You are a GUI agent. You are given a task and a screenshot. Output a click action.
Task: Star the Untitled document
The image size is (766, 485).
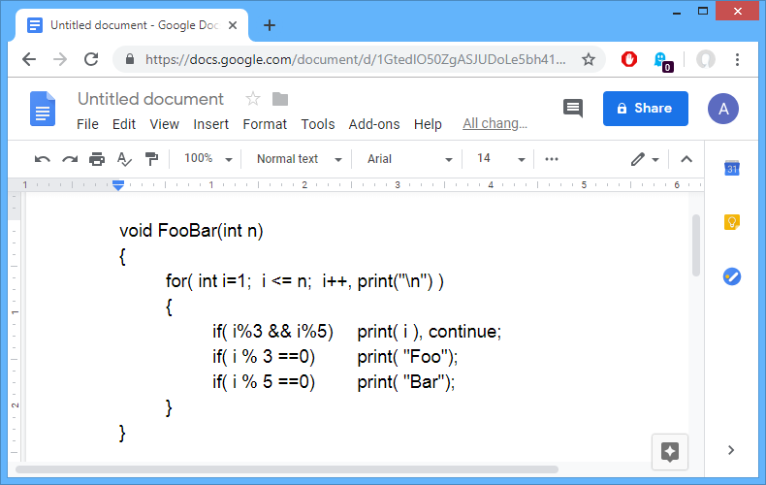point(252,99)
